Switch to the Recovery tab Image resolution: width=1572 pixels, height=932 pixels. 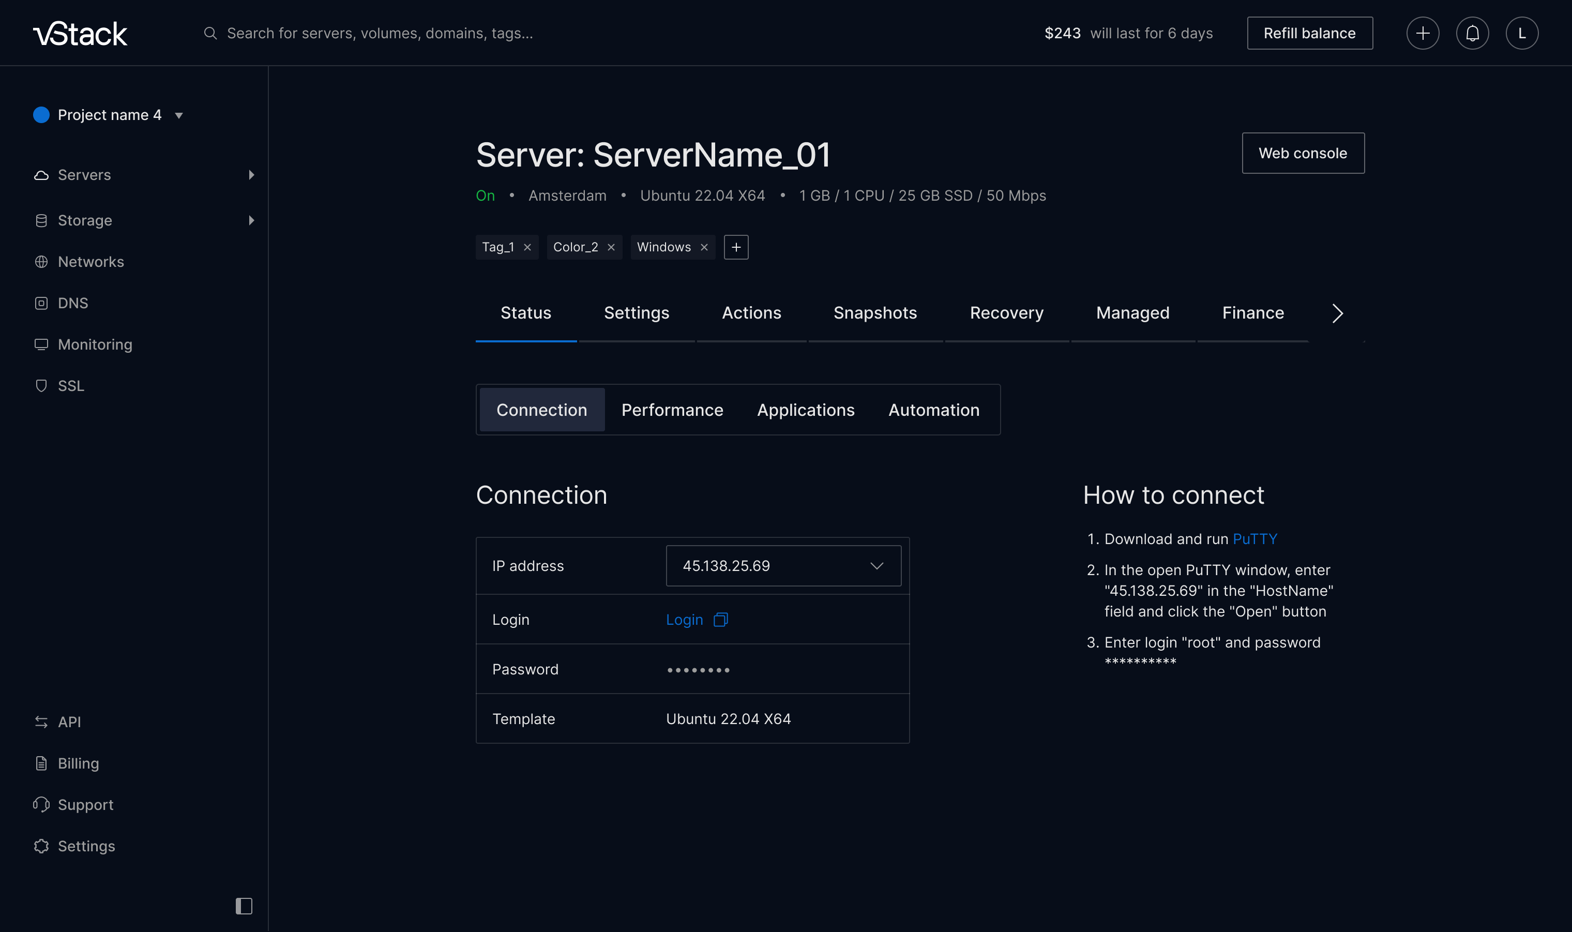(1006, 313)
